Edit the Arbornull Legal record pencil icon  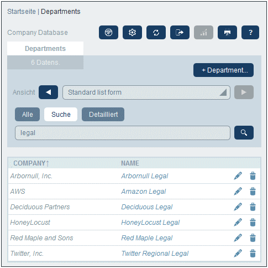click(x=238, y=176)
